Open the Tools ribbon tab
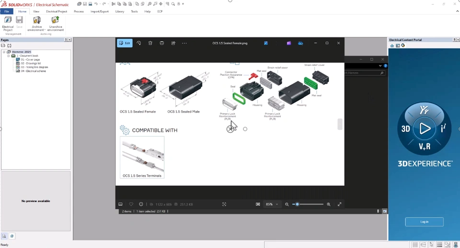 [x=134, y=11]
